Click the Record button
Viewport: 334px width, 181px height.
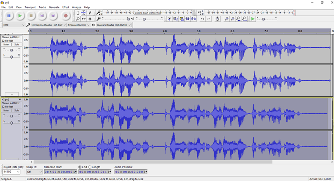(x=66, y=16)
